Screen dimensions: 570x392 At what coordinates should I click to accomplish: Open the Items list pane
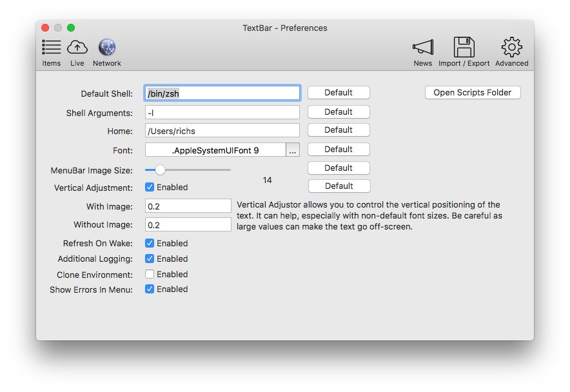[51, 53]
